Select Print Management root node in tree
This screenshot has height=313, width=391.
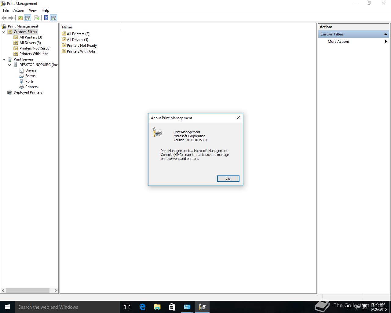pyautogui.click(x=23, y=26)
